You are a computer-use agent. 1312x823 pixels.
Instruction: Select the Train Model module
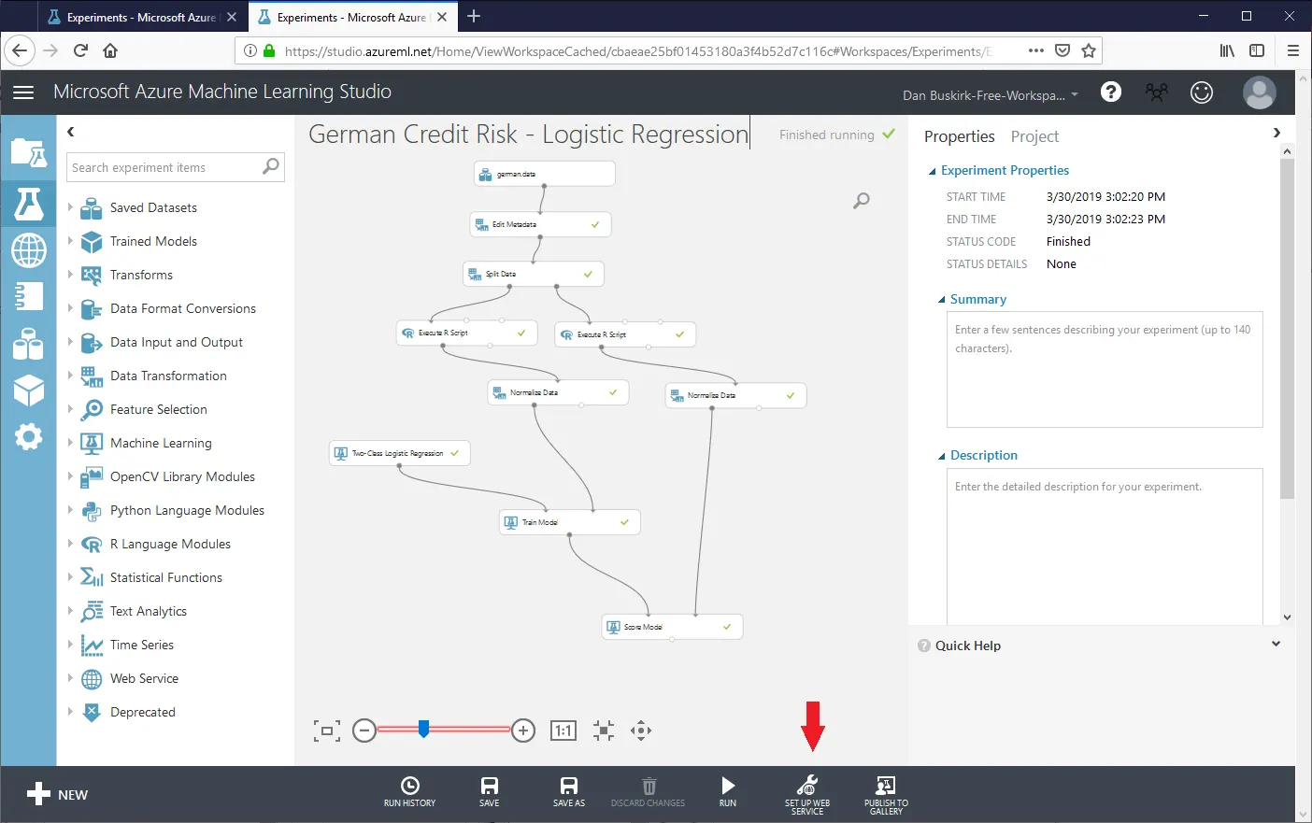point(570,522)
